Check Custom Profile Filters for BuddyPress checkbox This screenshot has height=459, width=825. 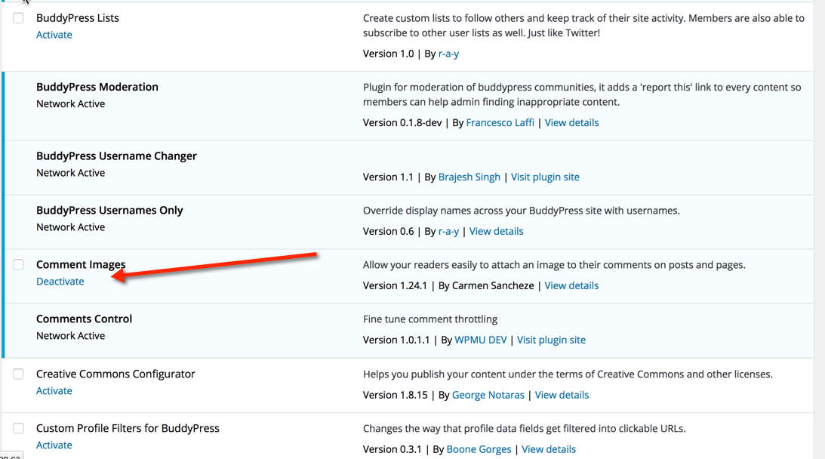click(x=18, y=428)
